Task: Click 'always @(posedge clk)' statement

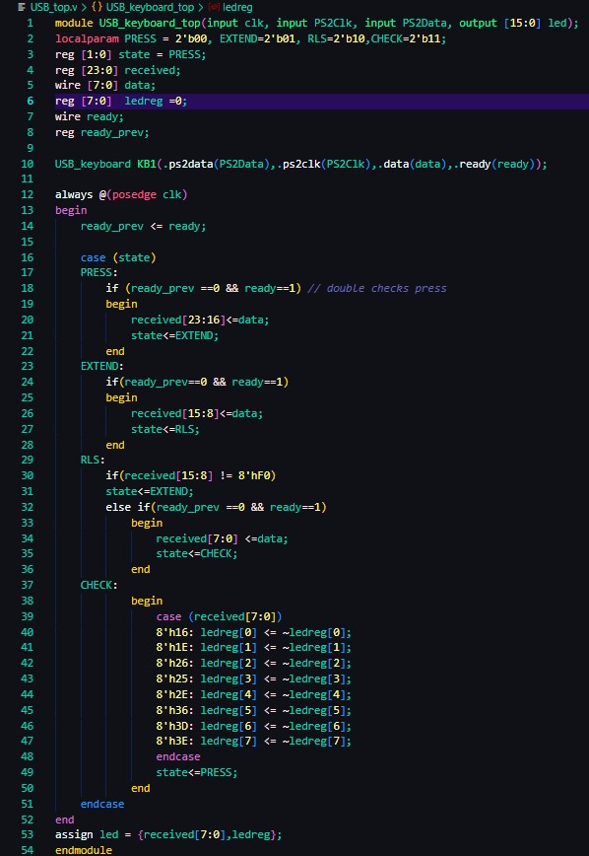Action: (121, 194)
